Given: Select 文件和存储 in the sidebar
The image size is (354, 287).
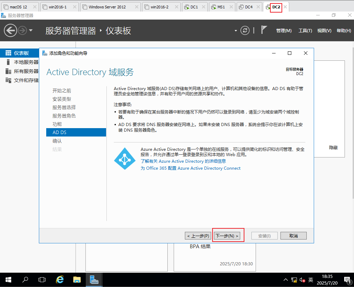Looking at the screenshot, I should coord(20,80).
